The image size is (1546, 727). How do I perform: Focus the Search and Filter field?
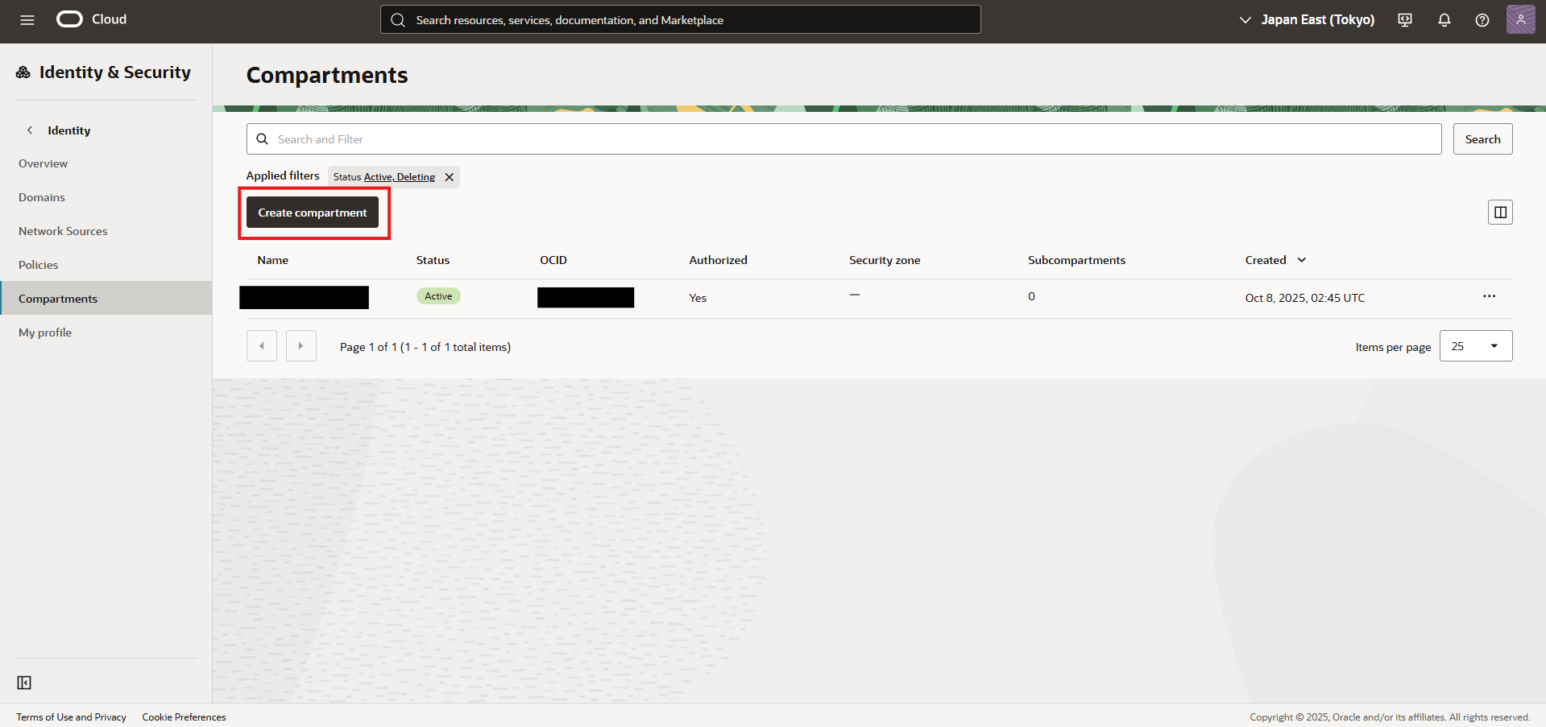coord(843,139)
